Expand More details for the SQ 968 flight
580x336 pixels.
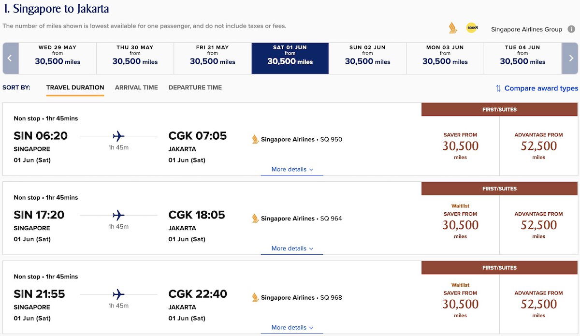pyautogui.click(x=292, y=327)
